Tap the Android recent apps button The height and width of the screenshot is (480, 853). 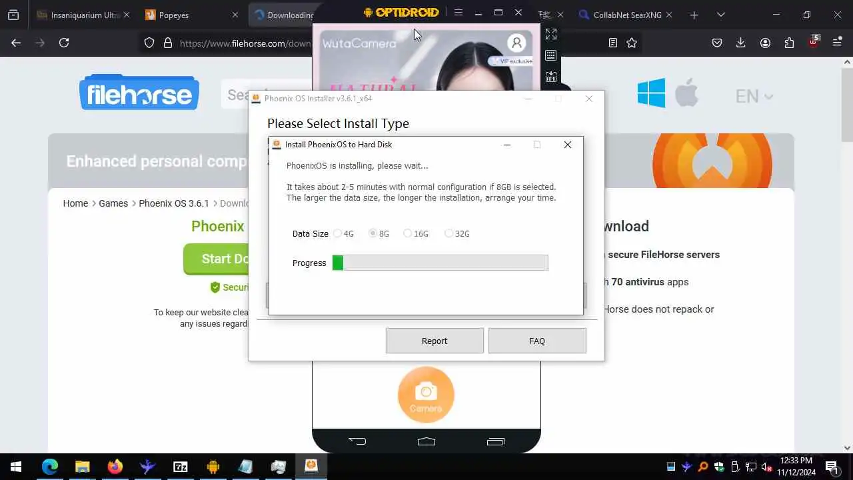pos(496,441)
